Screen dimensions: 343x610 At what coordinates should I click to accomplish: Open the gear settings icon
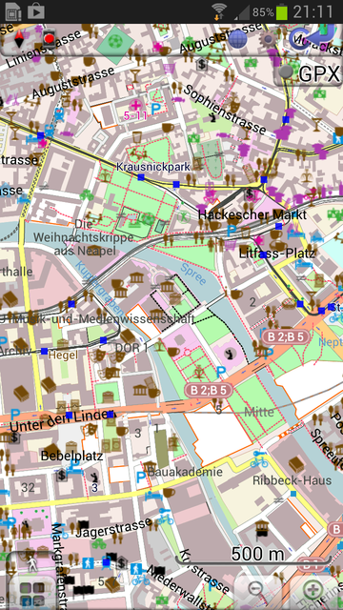pos(268,38)
